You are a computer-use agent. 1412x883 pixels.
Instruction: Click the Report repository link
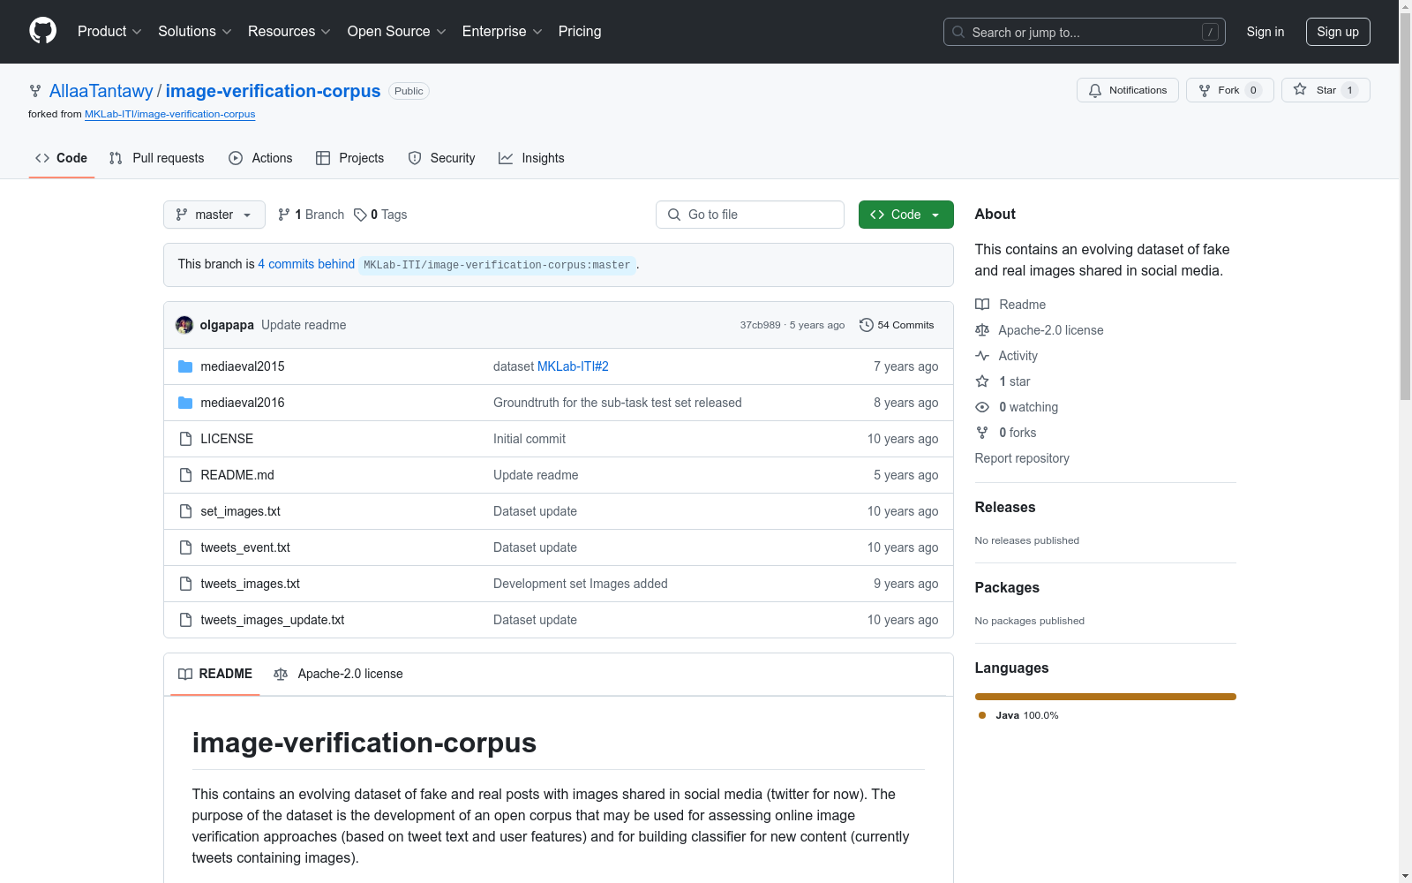pos(1022,458)
